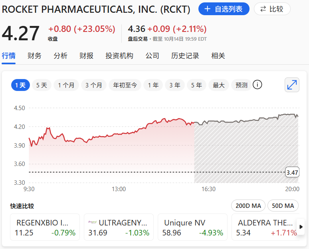Show 年初至今 year-to-date range

pos(125,85)
